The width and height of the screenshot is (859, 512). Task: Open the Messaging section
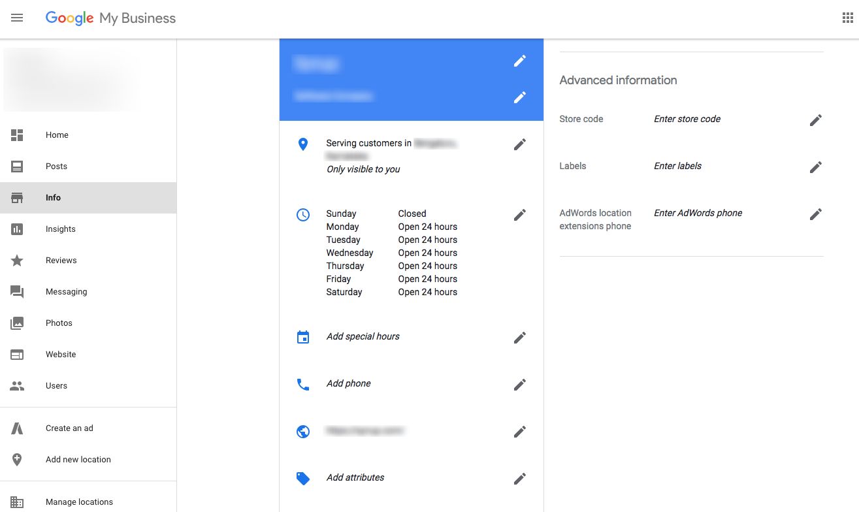[x=66, y=291]
